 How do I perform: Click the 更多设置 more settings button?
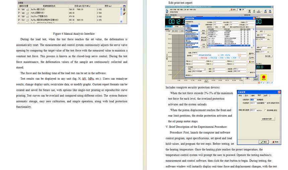click(x=269, y=56)
